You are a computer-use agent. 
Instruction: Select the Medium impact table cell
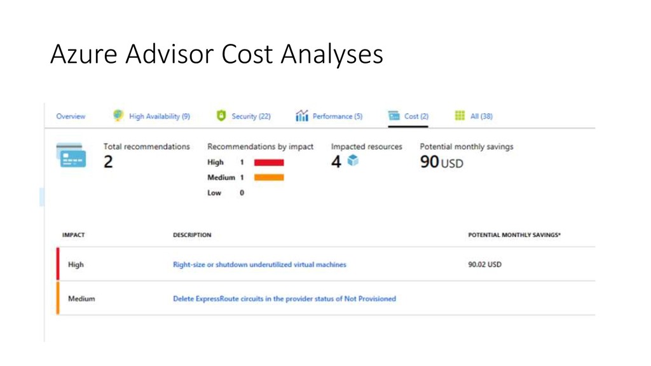(81, 299)
